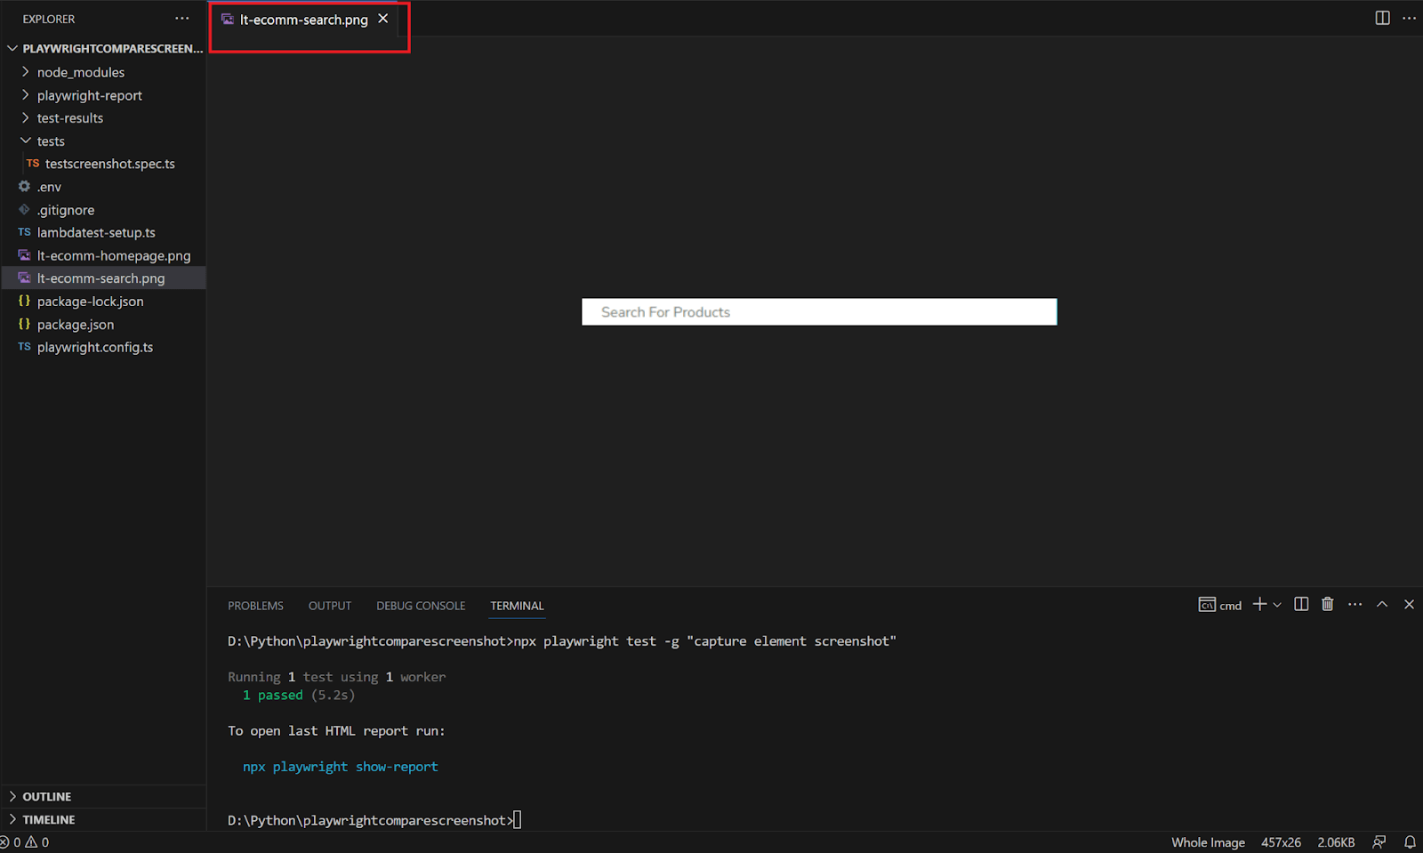Expand the OUTLINE section
The image size is (1423, 853).
(x=46, y=797)
